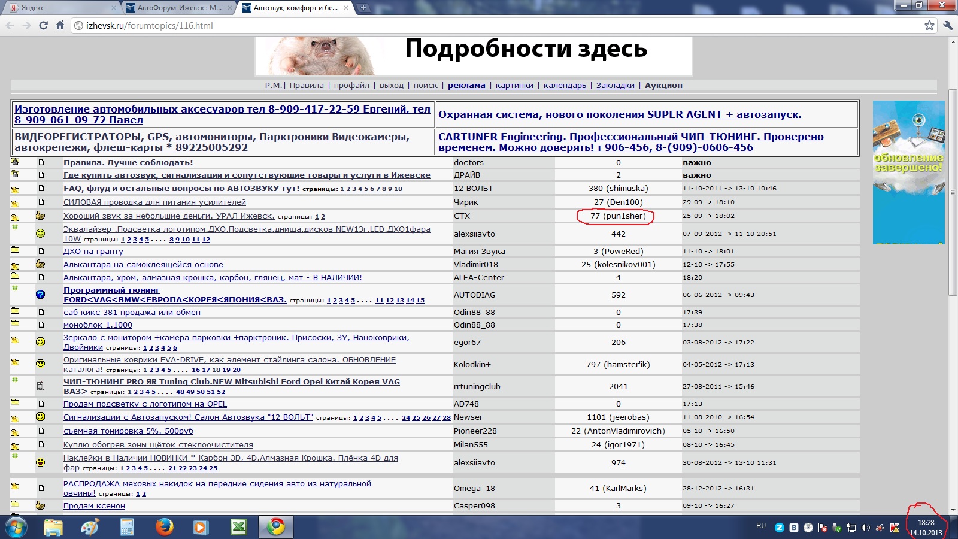This screenshot has width=958, height=539.
Task: Open the календарь menu link
Action: [x=565, y=86]
